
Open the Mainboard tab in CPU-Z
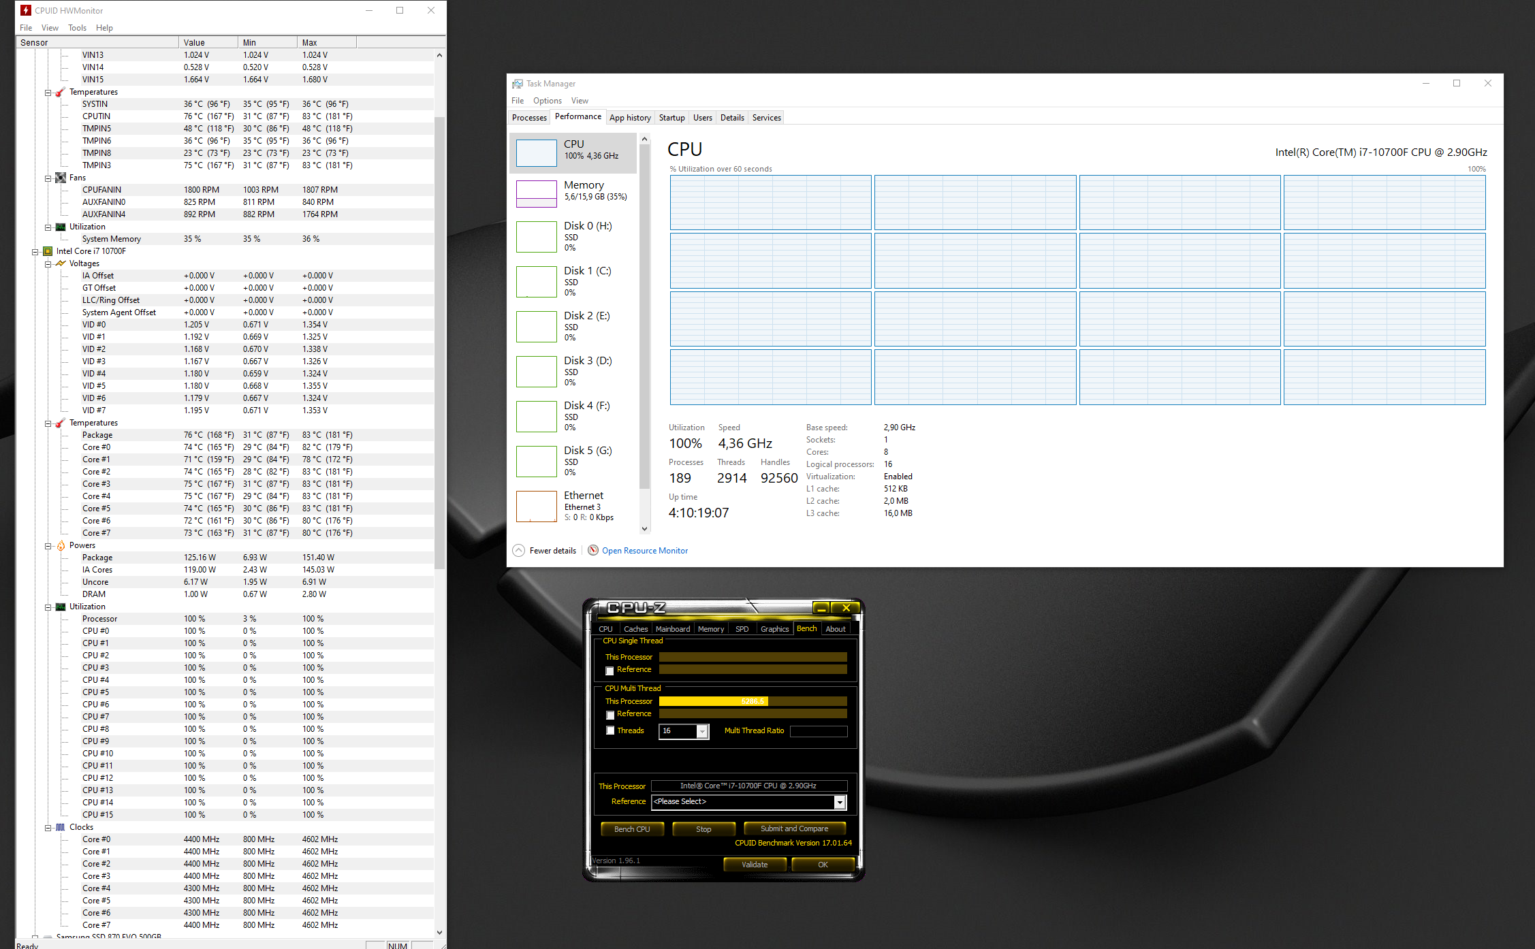pos(673,629)
